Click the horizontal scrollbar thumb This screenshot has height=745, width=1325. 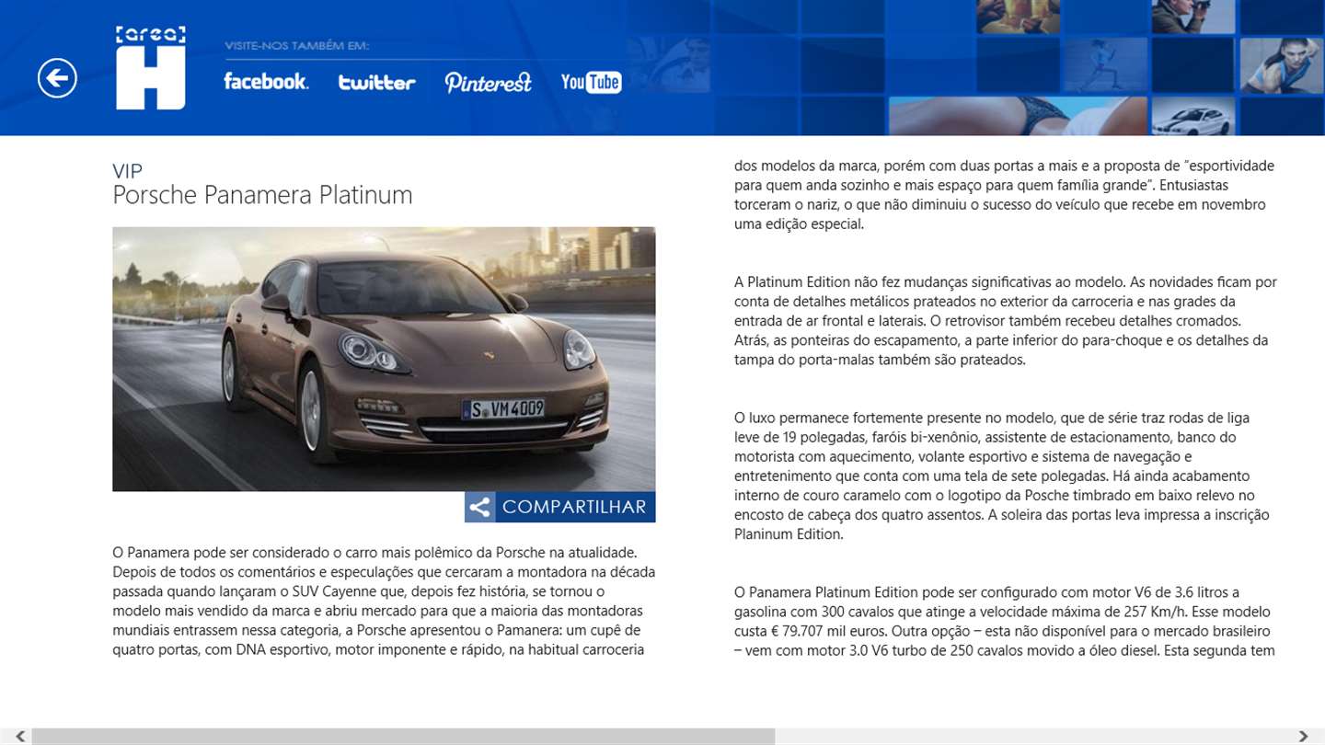[x=403, y=736]
